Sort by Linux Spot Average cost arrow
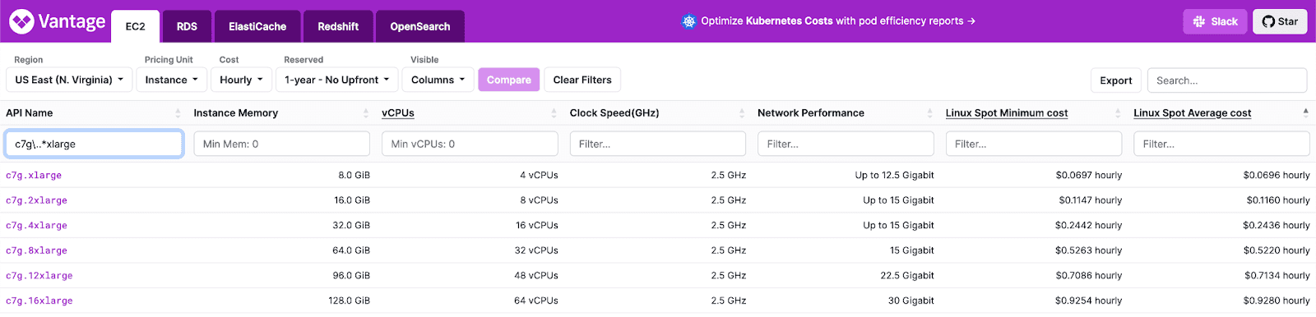This screenshot has width=1316, height=317. pos(1305,113)
